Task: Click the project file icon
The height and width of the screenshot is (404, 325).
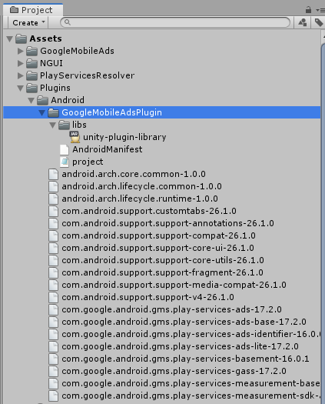Action: tap(64, 162)
